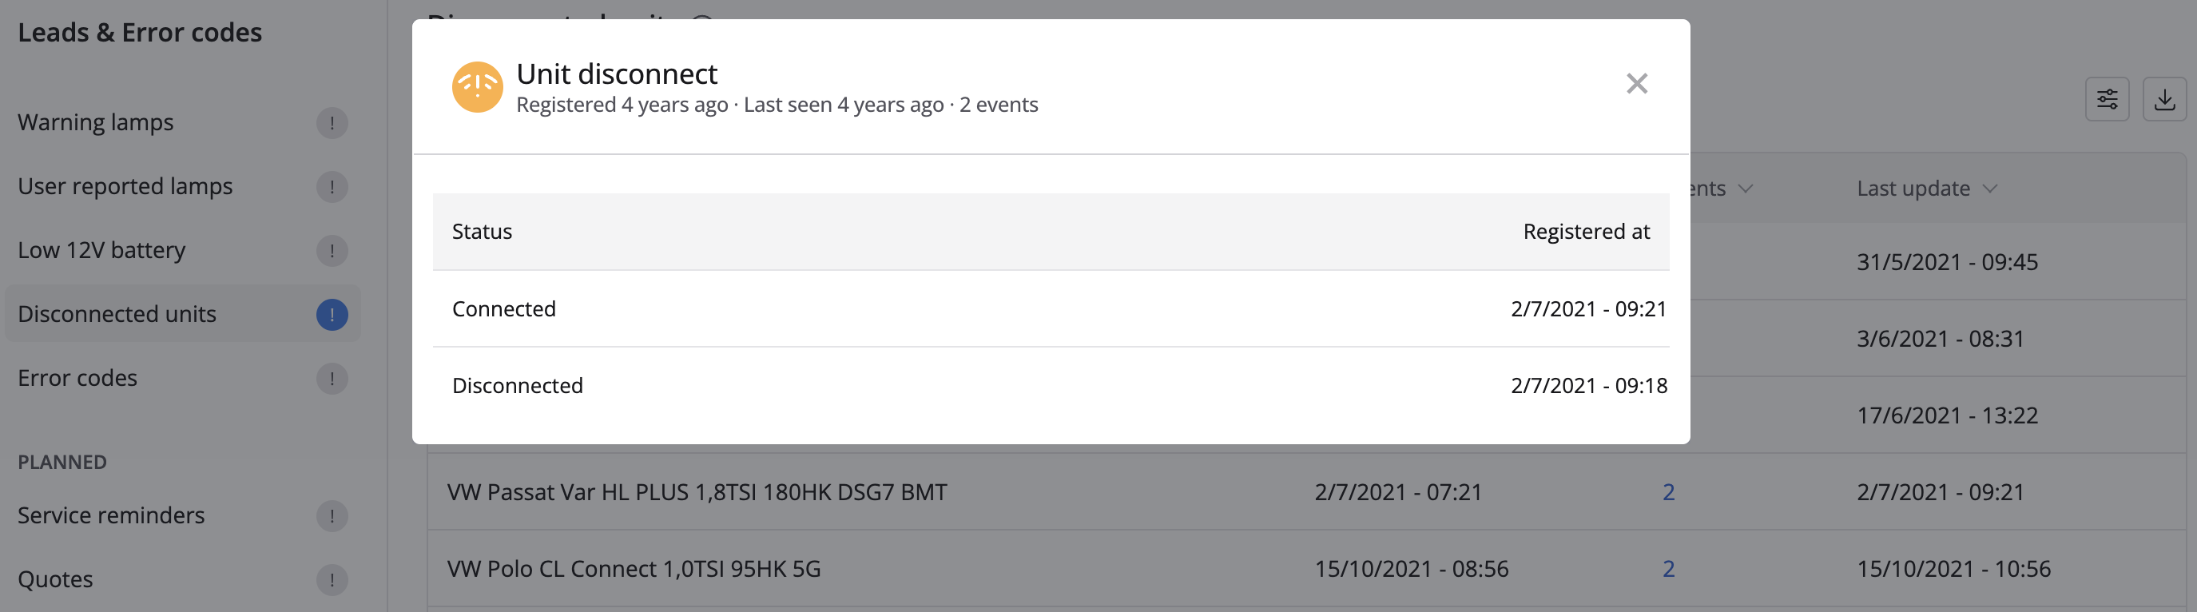Click the download export icon
This screenshot has width=2197, height=612.
2163,100
